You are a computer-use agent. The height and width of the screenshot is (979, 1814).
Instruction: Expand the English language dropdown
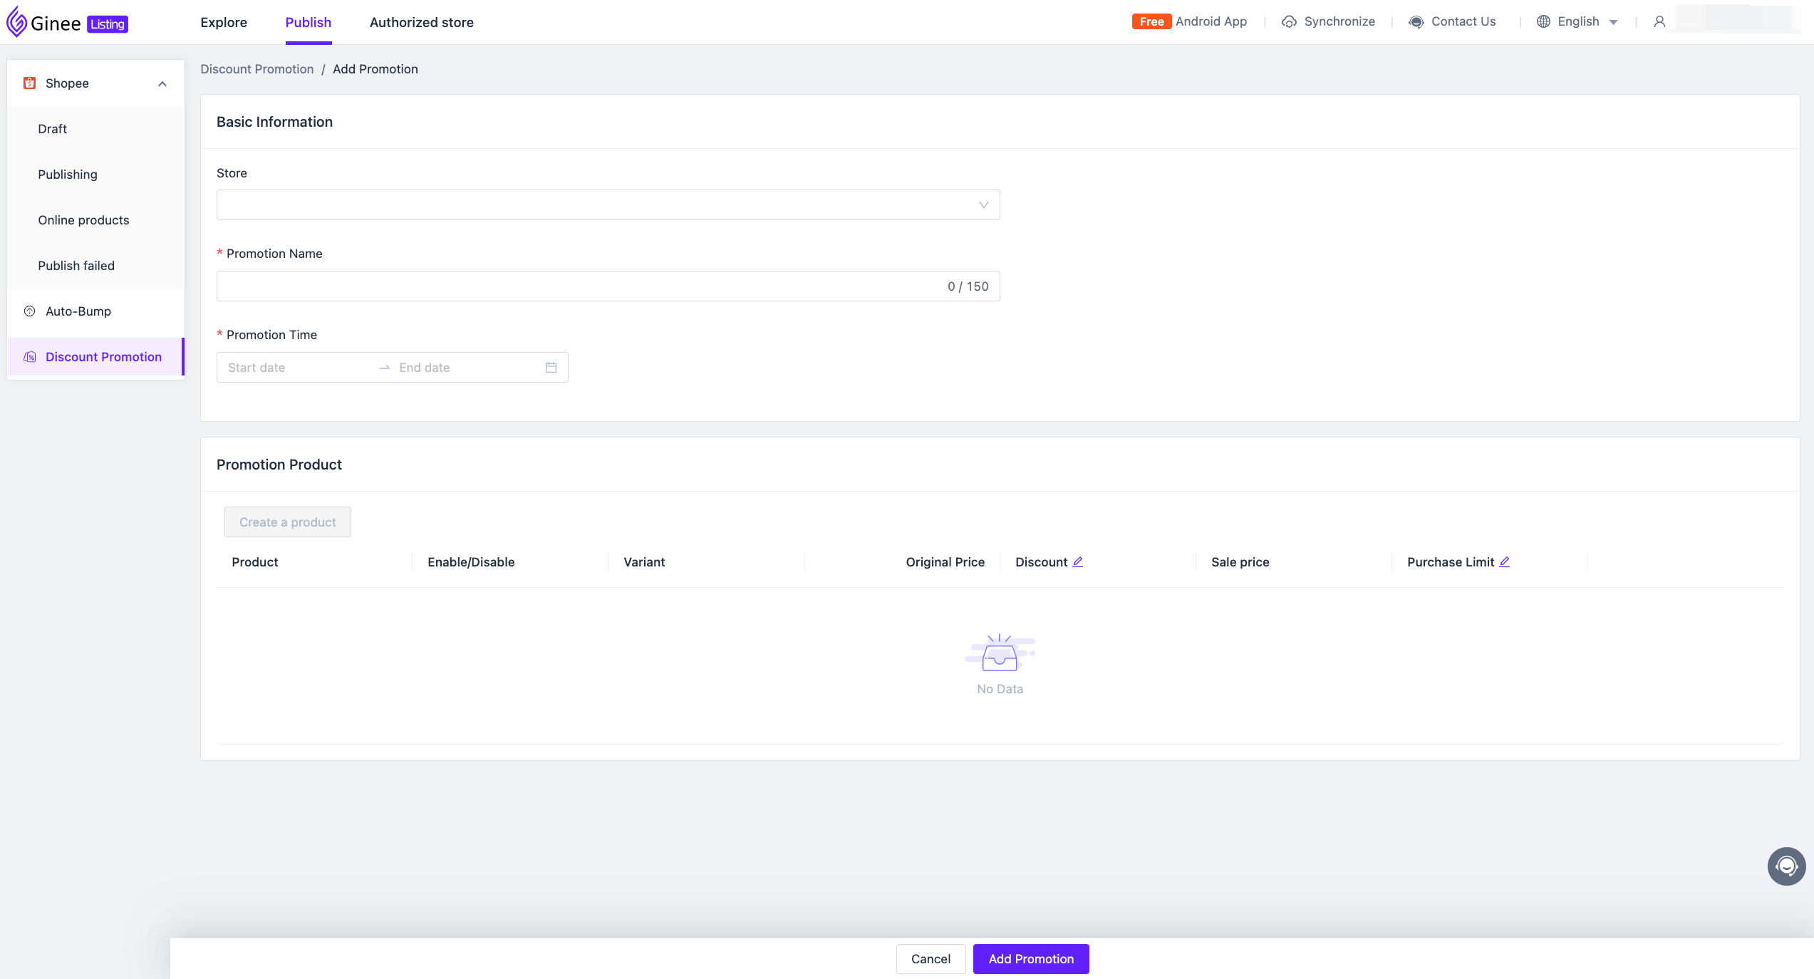click(1614, 22)
